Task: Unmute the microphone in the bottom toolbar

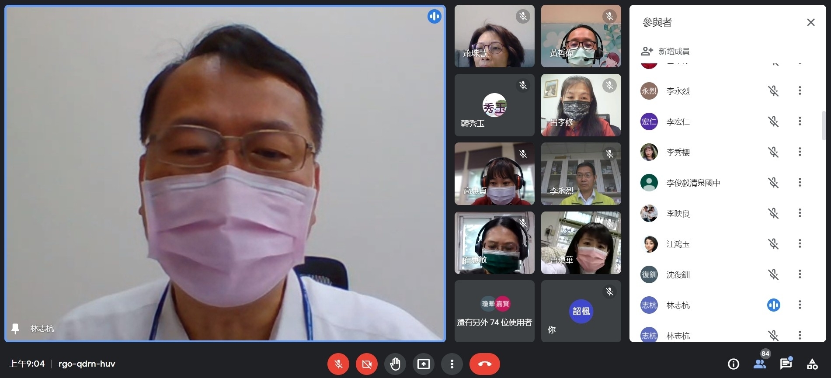Action: coord(338,364)
